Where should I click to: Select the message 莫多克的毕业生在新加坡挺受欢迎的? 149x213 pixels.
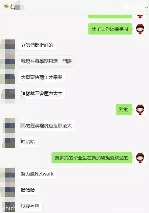(x=92, y=158)
